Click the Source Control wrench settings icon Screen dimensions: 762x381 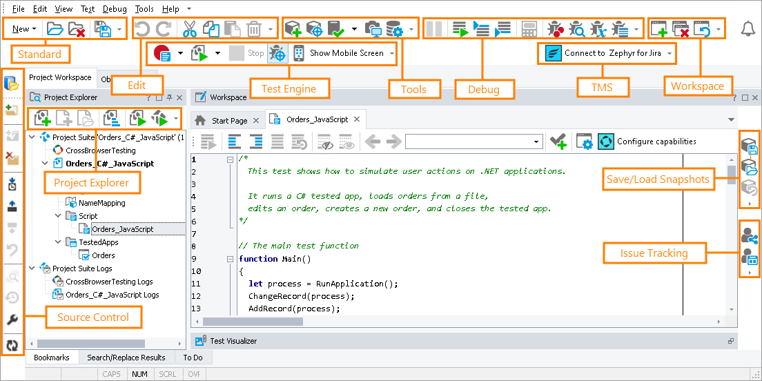tap(12, 320)
